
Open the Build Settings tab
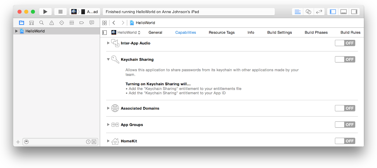click(x=279, y=33)
